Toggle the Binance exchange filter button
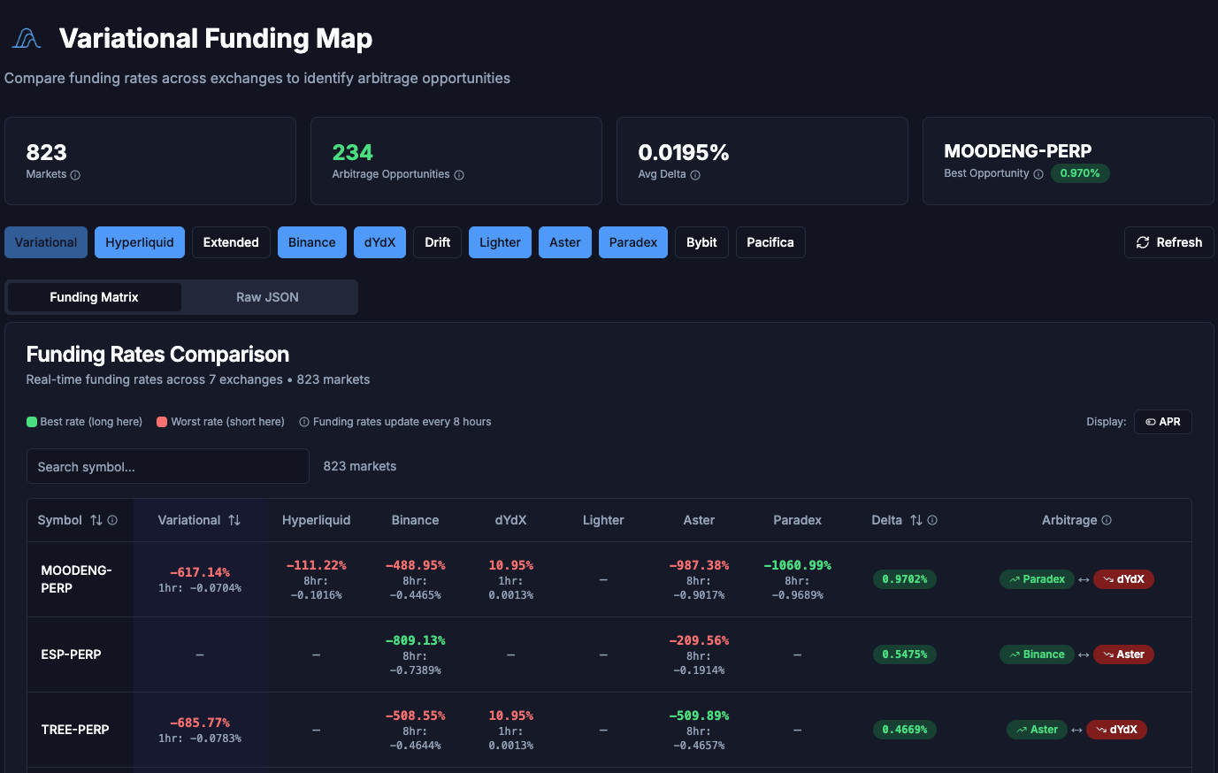The height and width of the screenshot is (773, 1218). (312, 242)
